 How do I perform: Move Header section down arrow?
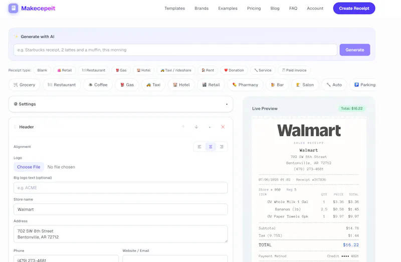196,127
